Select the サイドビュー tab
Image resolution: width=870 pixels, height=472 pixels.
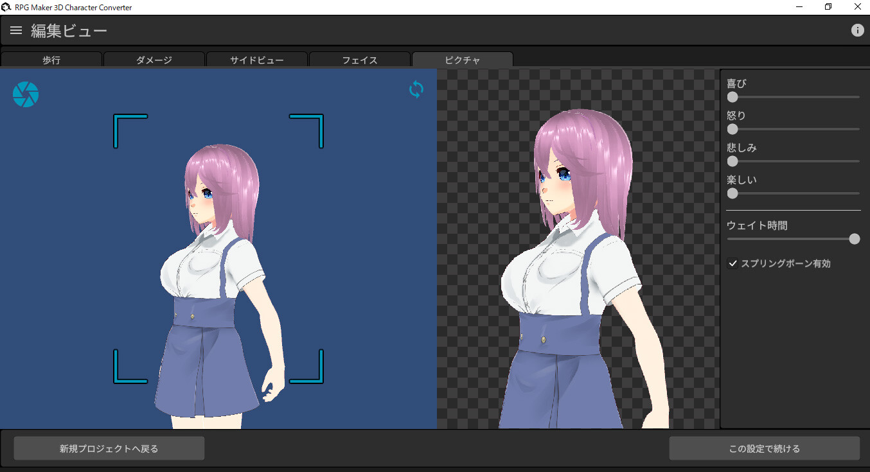[x=256, y=59]
